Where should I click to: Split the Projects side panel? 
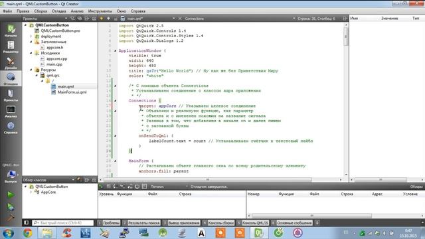[x=87, y=19]
